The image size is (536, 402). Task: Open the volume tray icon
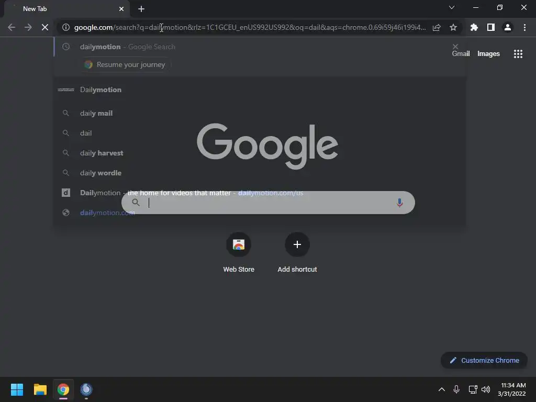click(x=486, y=389)
